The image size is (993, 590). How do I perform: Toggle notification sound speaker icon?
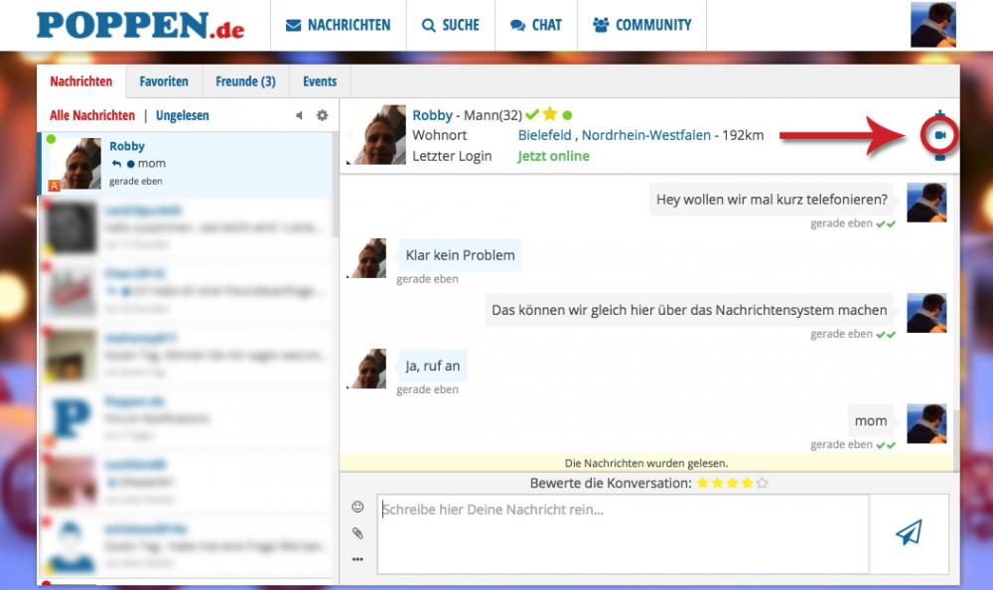coord(299,116)
